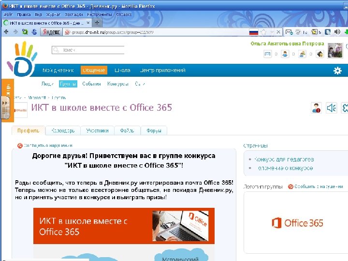The image size is (348, 261).
Task: Switch to the Участники tab
Action: 97,130
